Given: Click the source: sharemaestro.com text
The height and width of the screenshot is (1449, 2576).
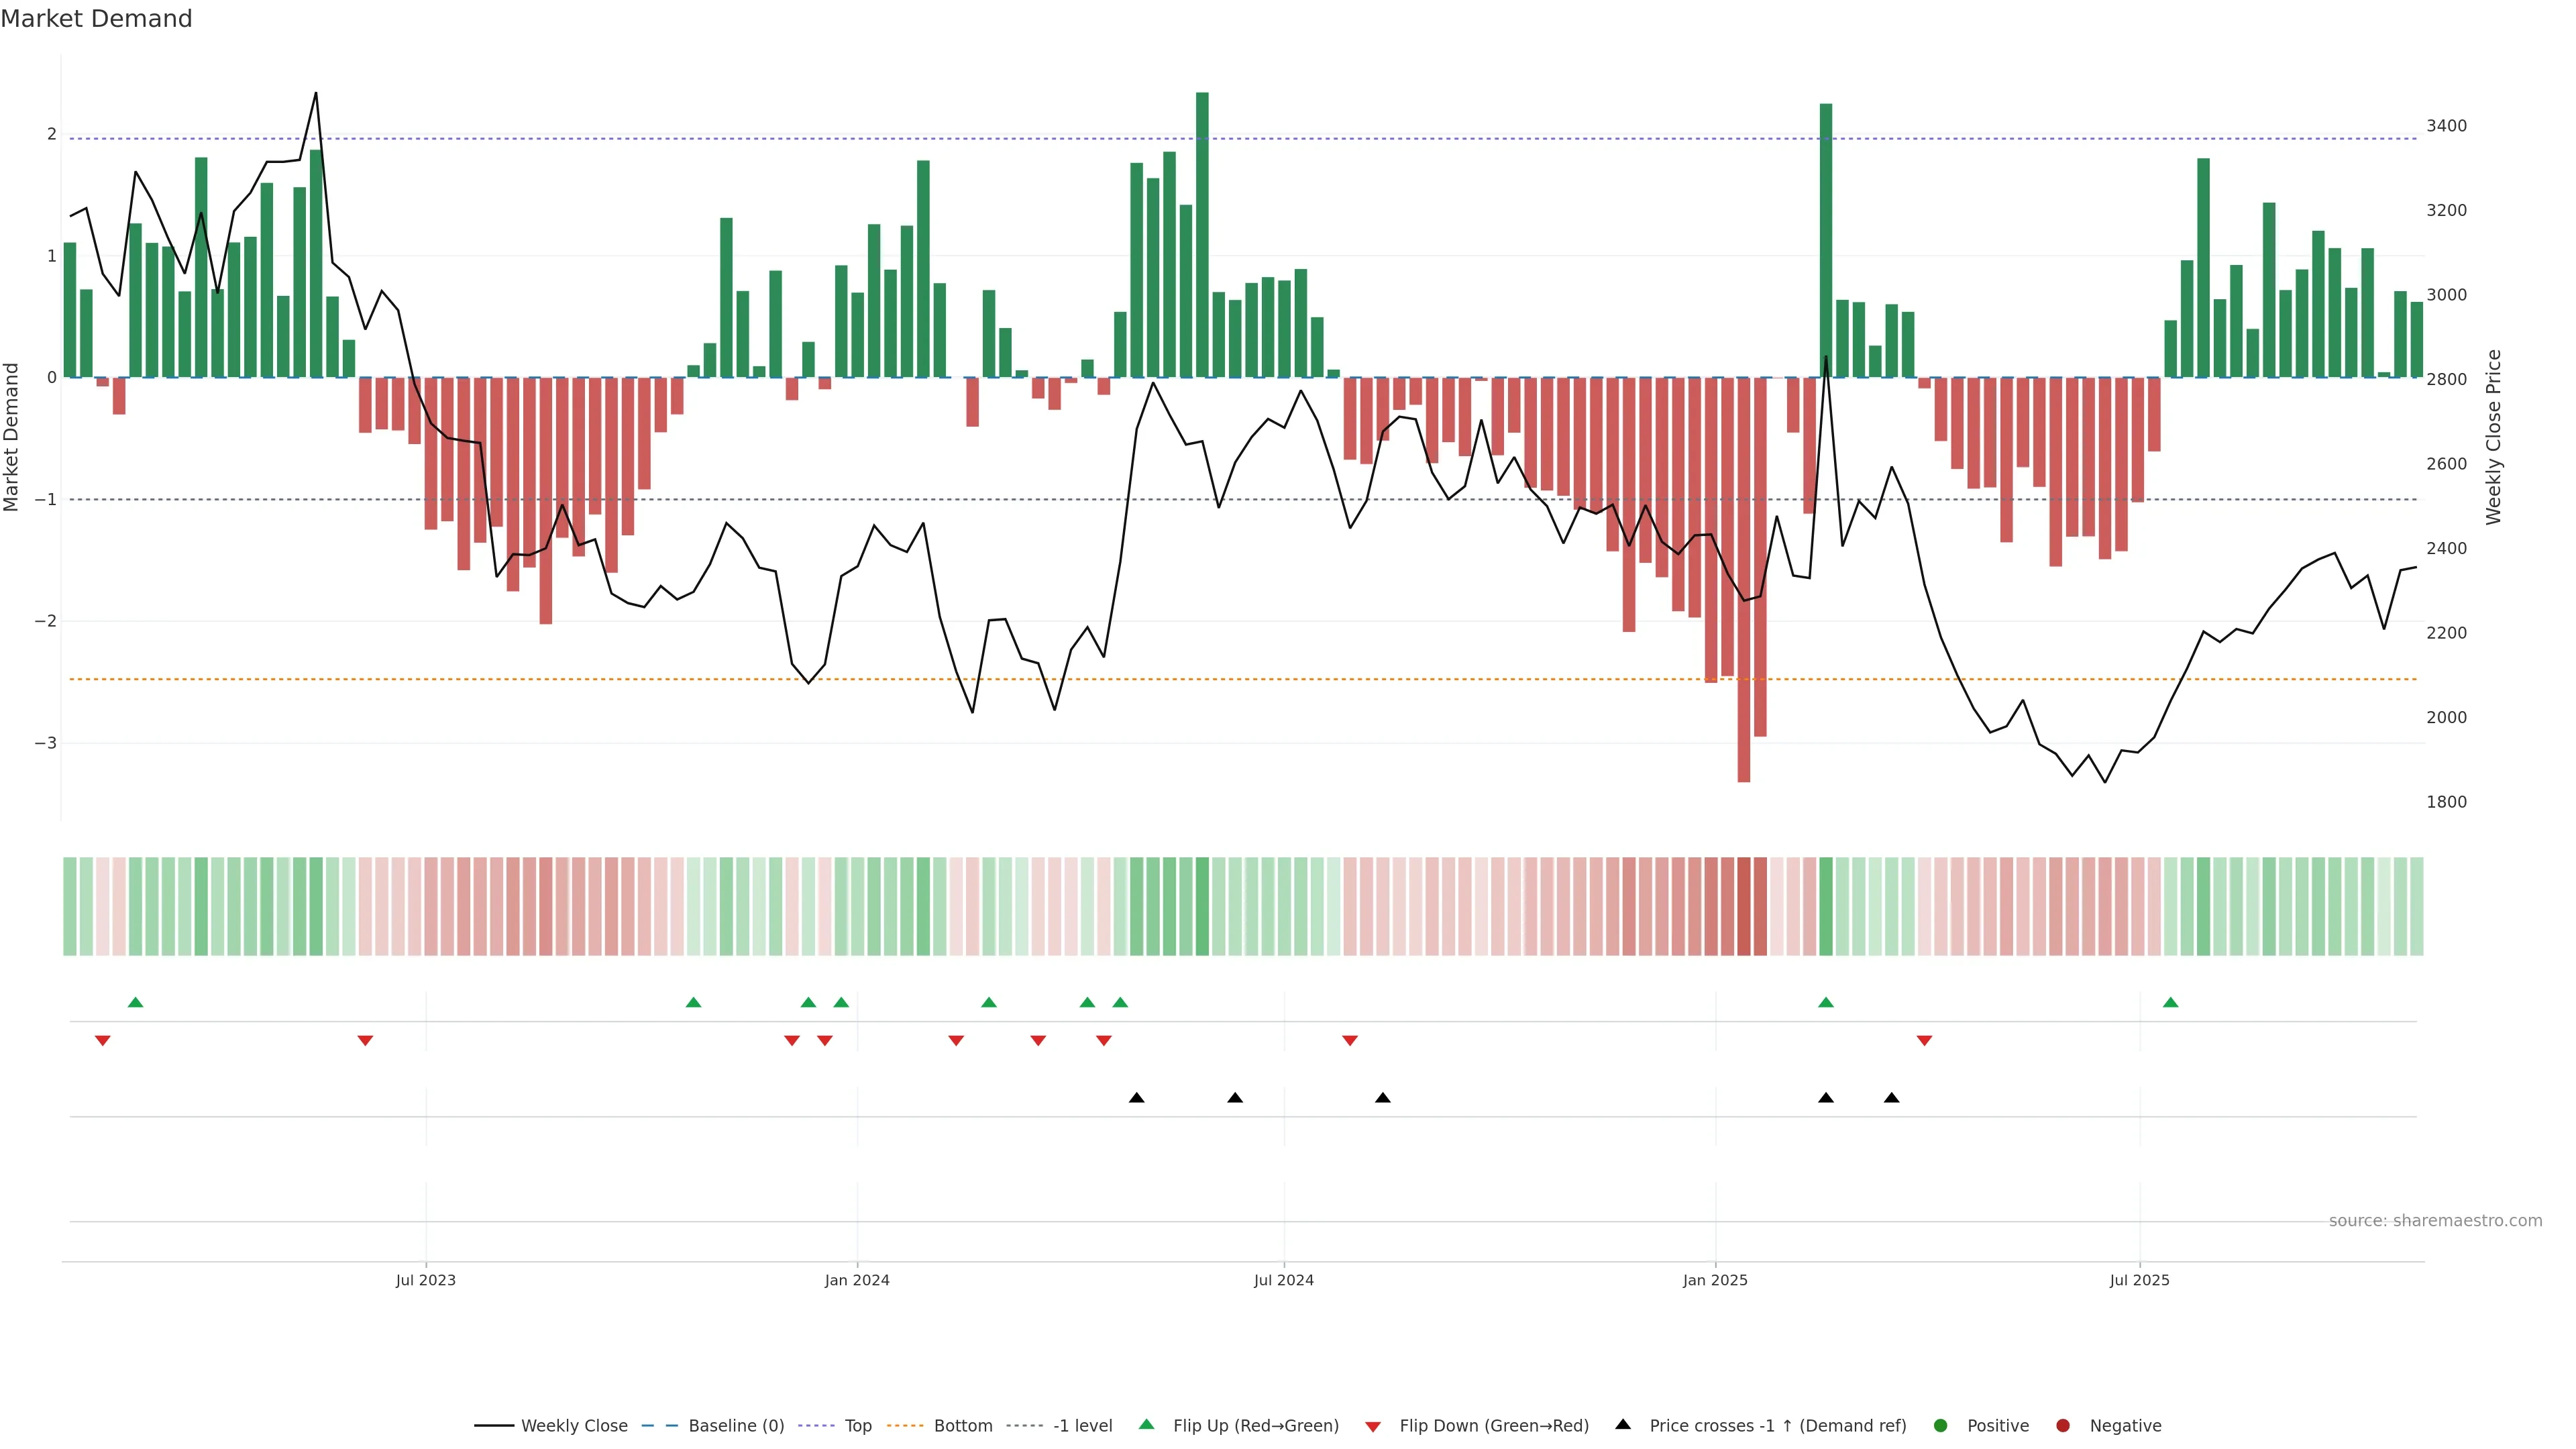Looking at the screenshot, I should click(x=2435, y=1221).
